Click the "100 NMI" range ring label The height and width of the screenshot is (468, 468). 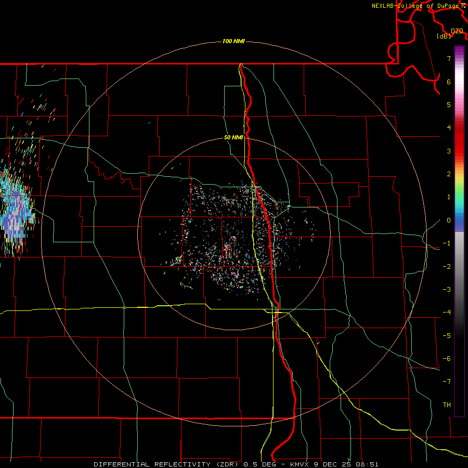pyautogui.click(x=233, y=41)
